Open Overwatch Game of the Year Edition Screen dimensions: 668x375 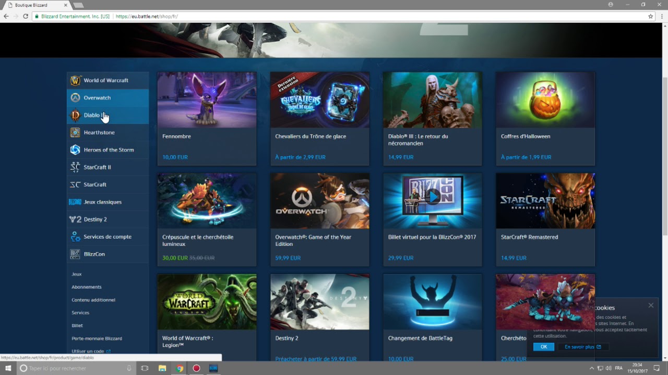[320, 220]
